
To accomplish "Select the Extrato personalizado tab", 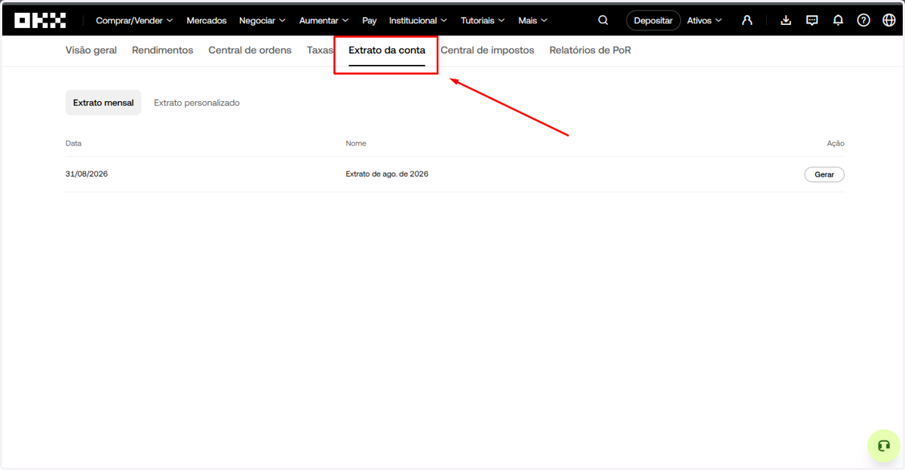I will [197, 103].
